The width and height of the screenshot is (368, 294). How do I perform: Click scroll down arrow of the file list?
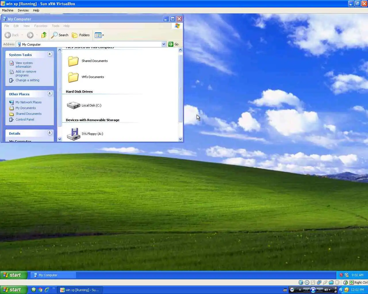pos(180,139)
